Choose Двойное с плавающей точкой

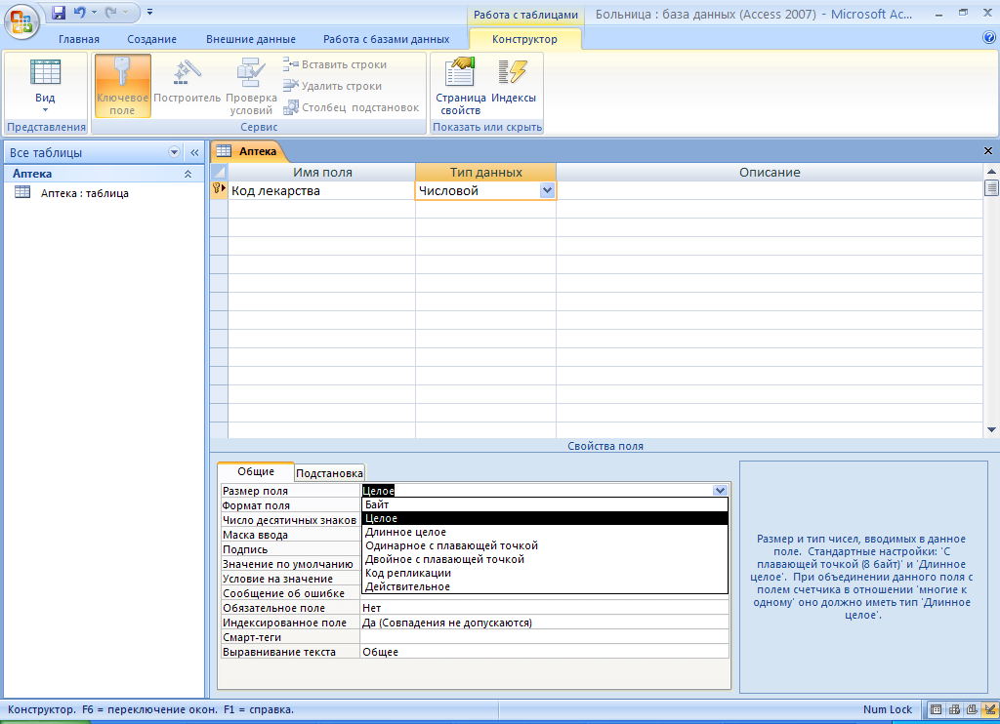(x=545, y=559)
